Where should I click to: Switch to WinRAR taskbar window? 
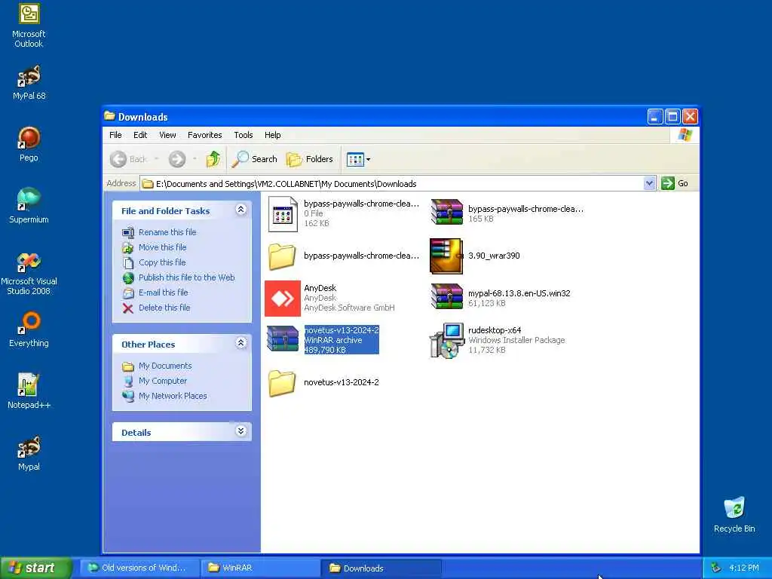pyautogui.click(x=260, y=568)
